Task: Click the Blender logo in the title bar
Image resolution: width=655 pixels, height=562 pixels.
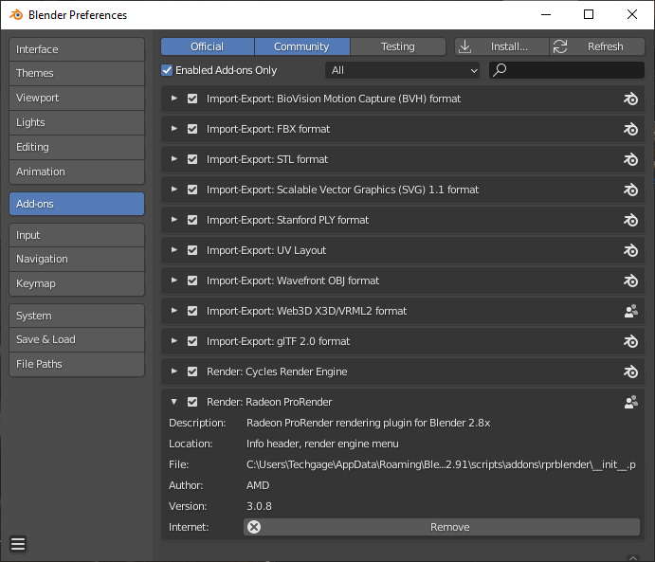Action: coord(16,14)
